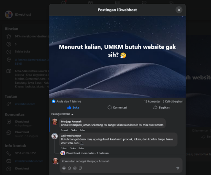Screen dimensions: 211x175
Task: Click the envelope email icon
Action: (9, 161)
